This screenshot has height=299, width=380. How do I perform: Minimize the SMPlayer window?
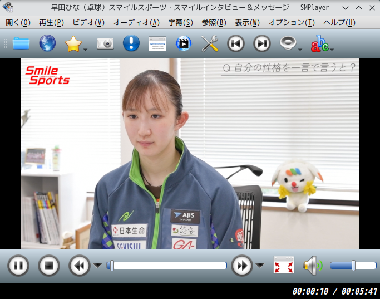(346, 8)
